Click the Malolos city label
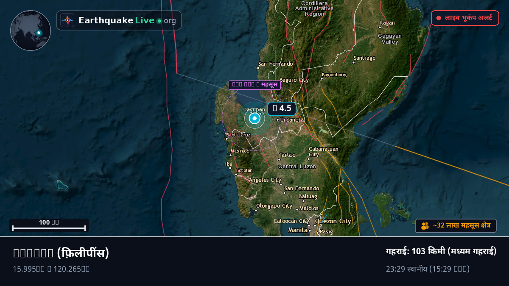Image resolution: width=509 pixels, height=286 pixels. point(309,208)
